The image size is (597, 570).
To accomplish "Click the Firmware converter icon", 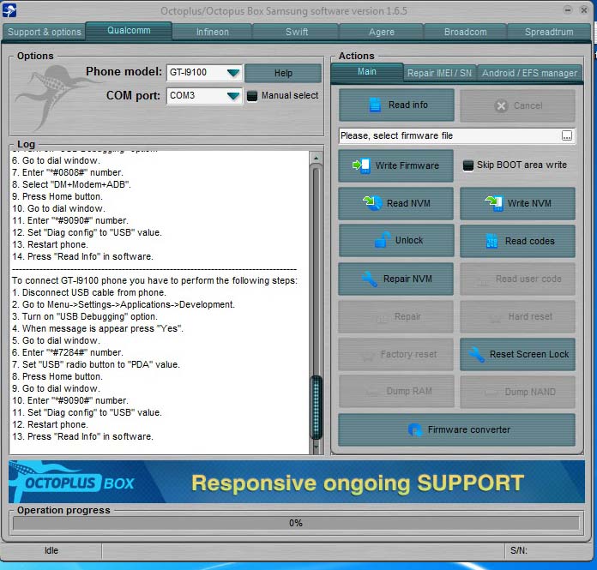I will (414, 429).
